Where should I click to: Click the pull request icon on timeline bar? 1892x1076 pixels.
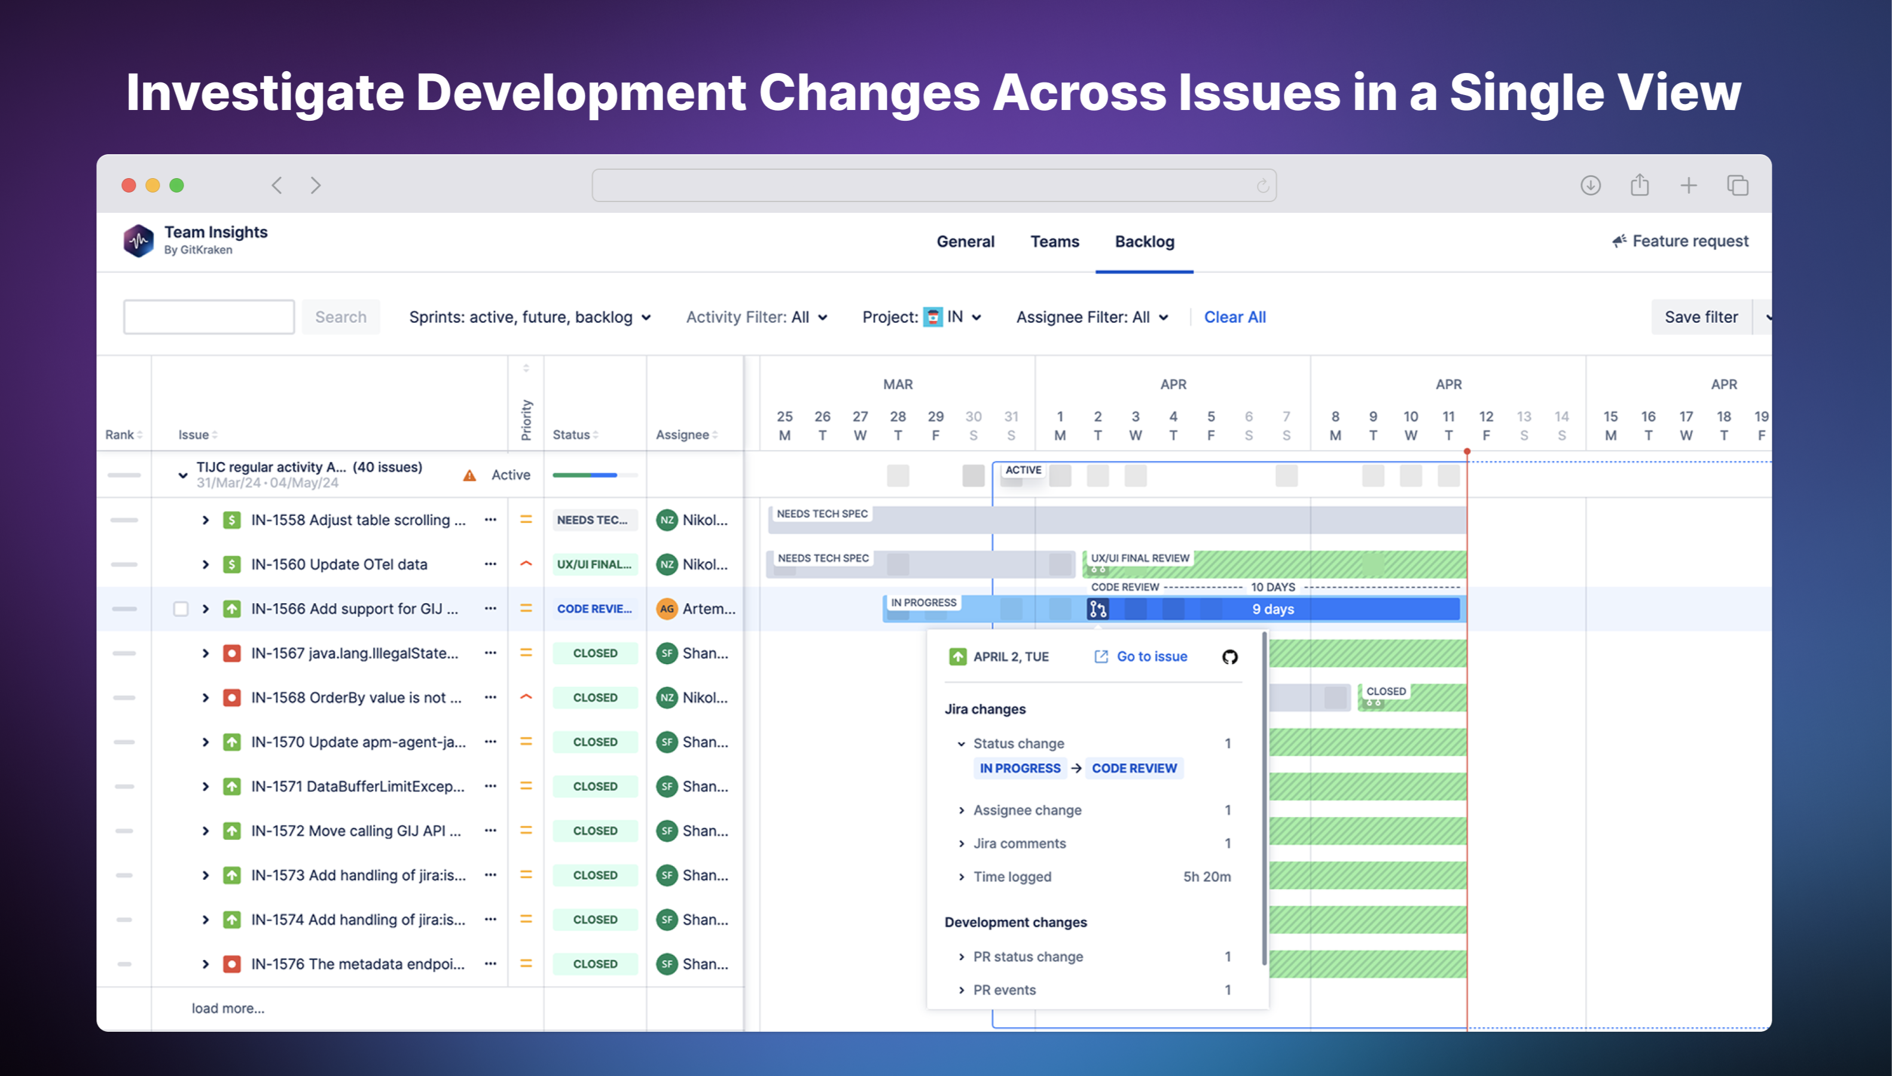click(1098, 609)
